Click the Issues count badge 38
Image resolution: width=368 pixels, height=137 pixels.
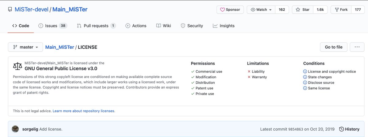(63, 26)
